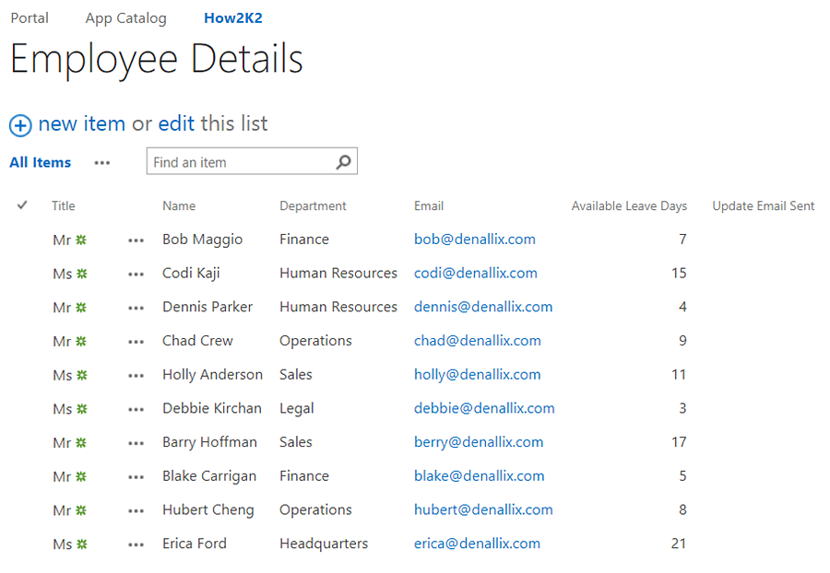The width and height of the screenshot is (830, 573).
Task: Sort by the Email column header
Action: 429,206
